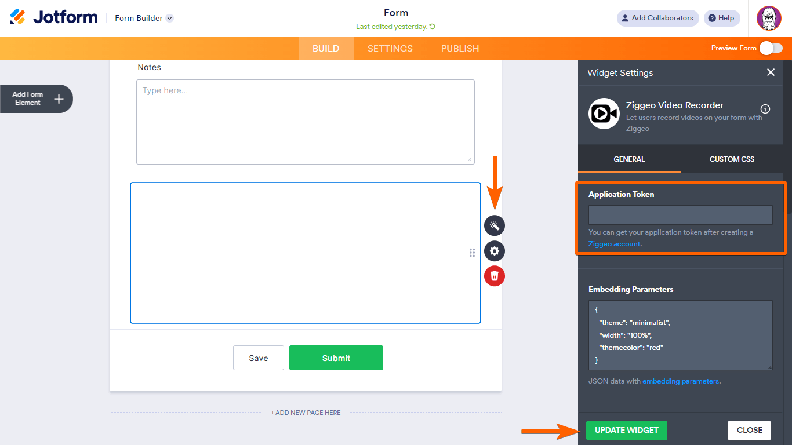Click the Application Token input field
792x445 pixels.
point(681,215)
